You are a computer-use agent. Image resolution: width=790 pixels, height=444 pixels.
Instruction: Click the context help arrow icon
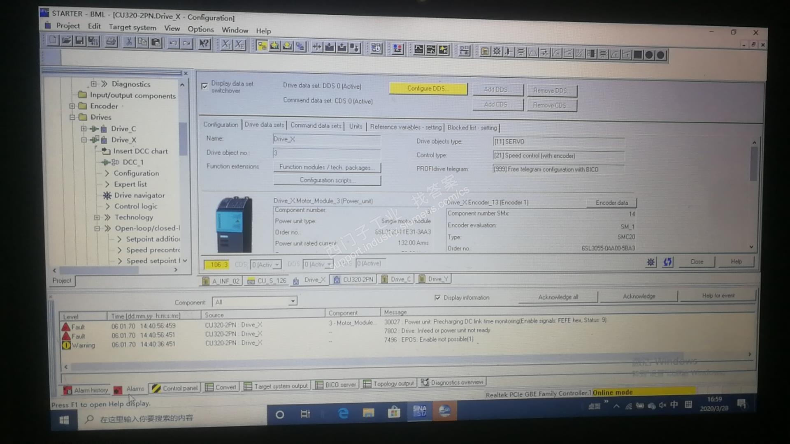point(204,44)
